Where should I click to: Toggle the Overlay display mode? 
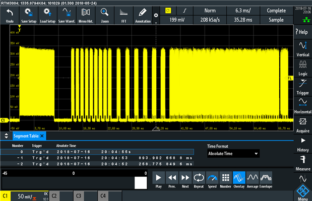(239, 180)
